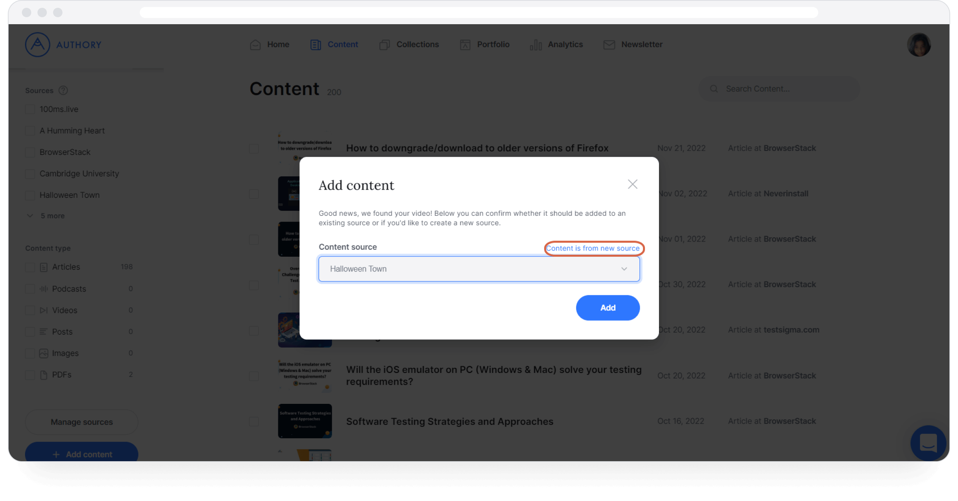The height and width of the screenshot is (501, 958).
Task: Select the Collections icon
Action: 384,44
